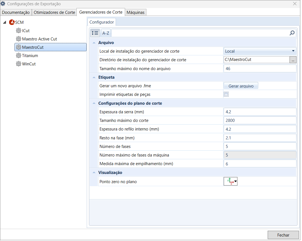Image resolution: width=302 pixels, height=241 pixels.
Task: Select the Configurador tab
Action: [x=102, y=22]
